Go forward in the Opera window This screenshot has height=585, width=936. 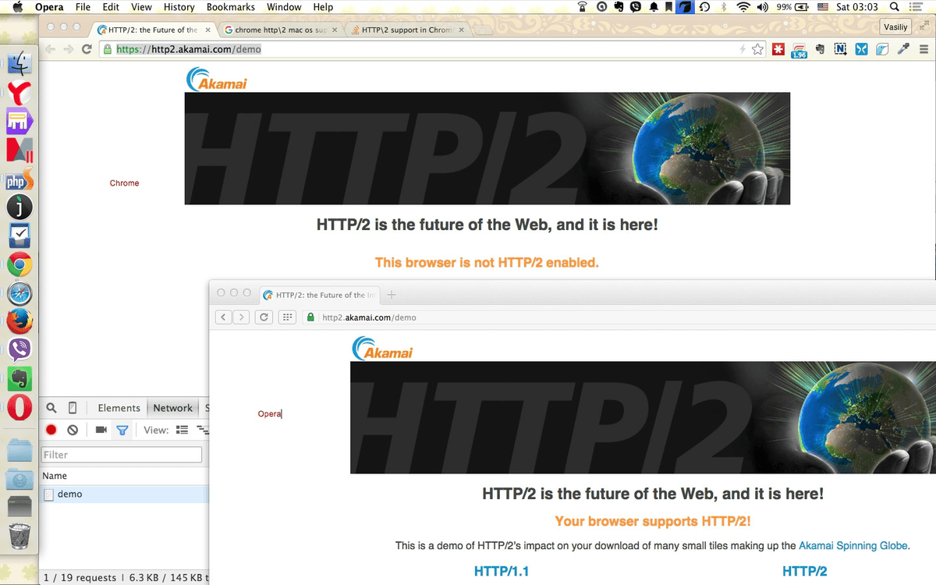click(x=242, y=317)
